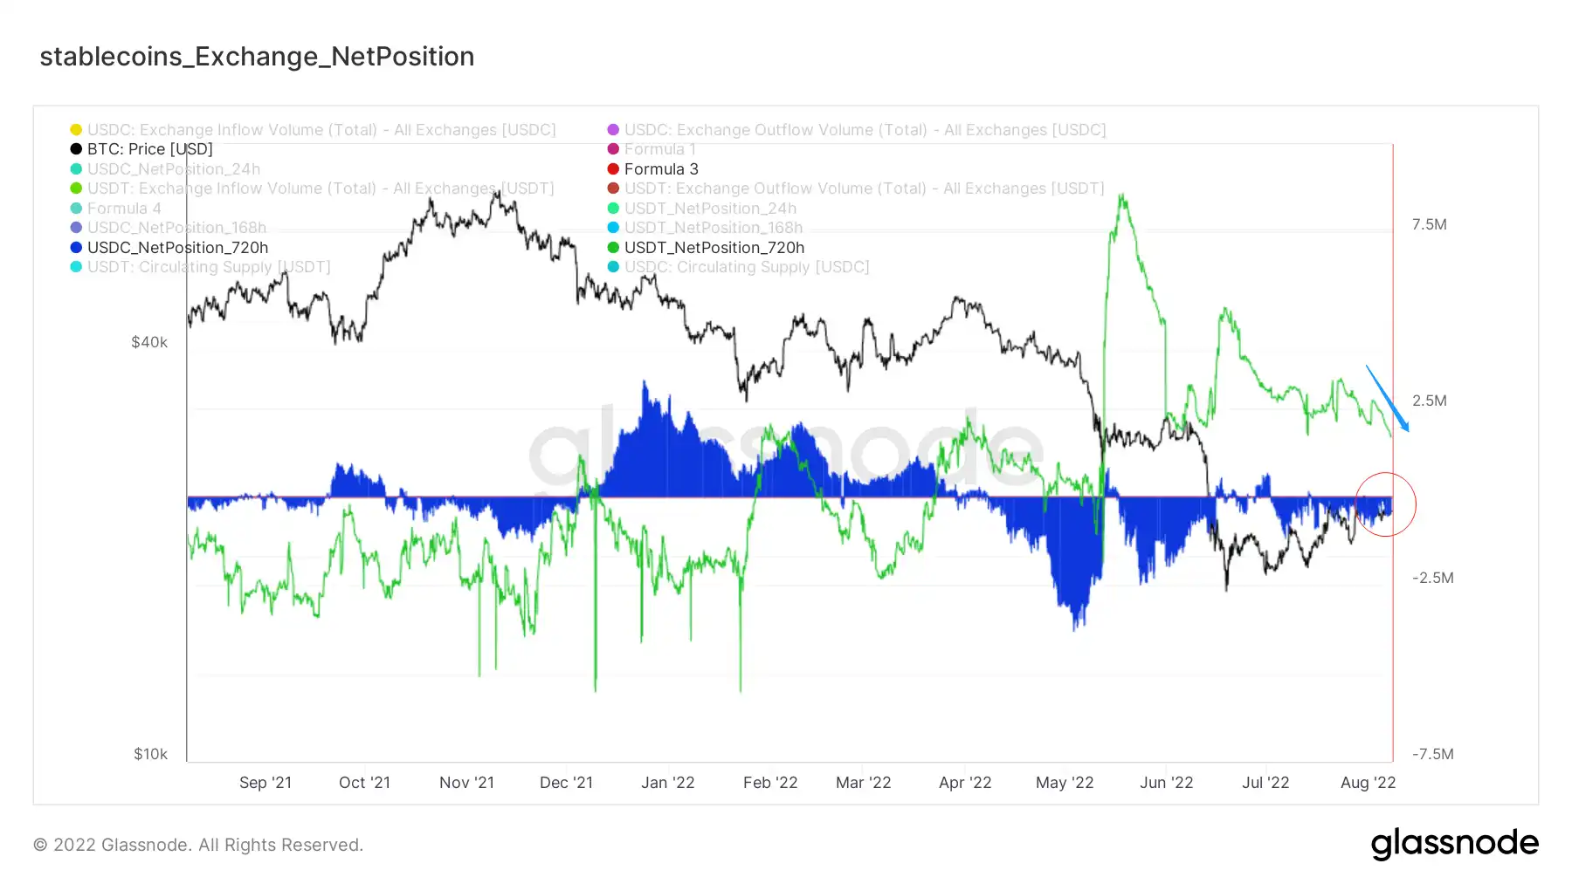Show USDC_NetPosition_24h series in legend
This screenshot has width=1572, height=884.
[165, 169]
